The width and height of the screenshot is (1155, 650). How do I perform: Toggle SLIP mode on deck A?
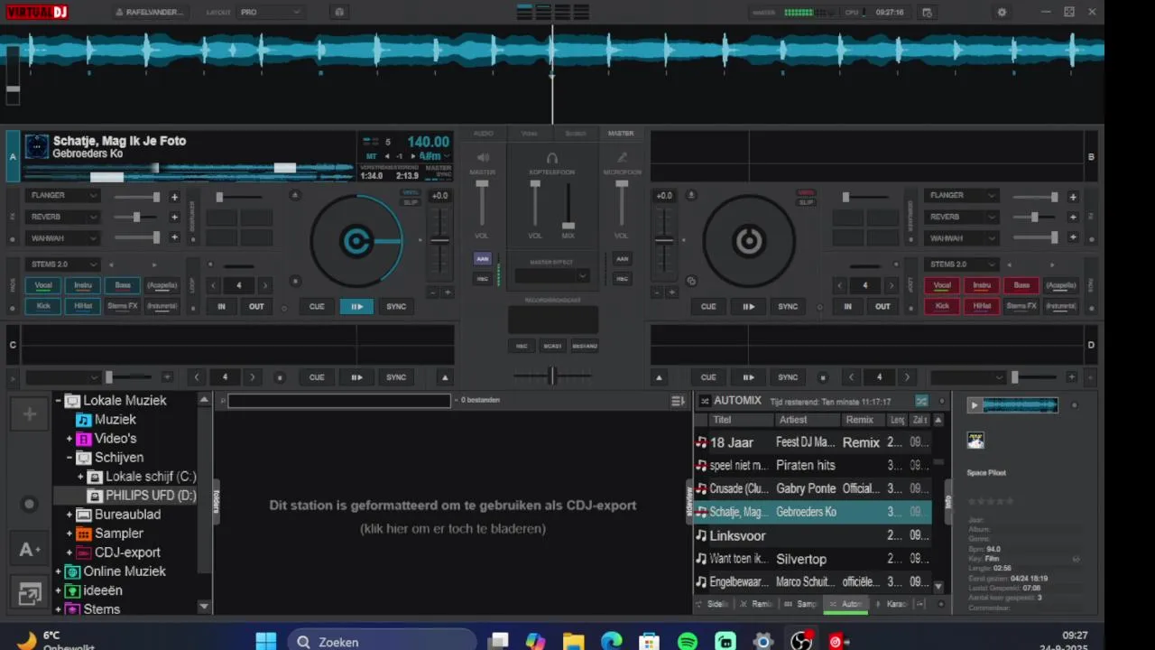click(411, 202)
